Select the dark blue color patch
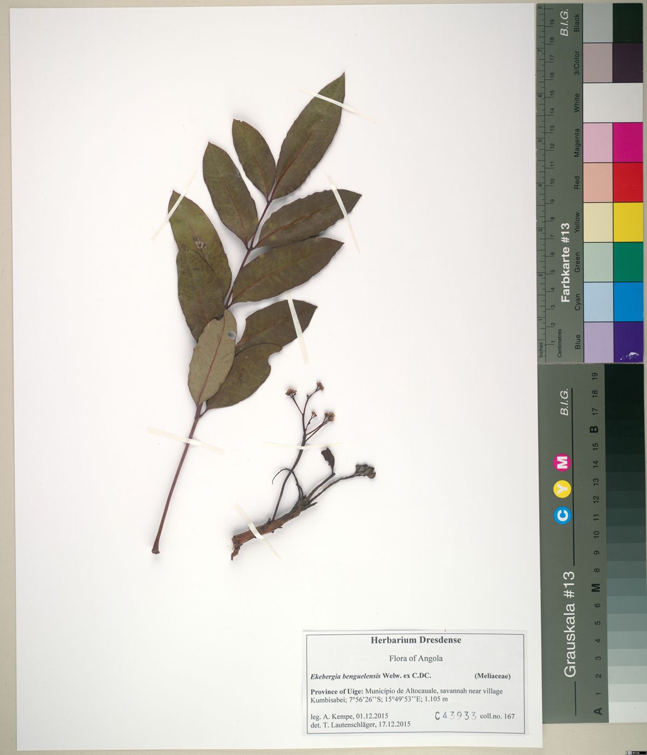The width and height of the screenshot is (647, 755). tap(628, 342)
